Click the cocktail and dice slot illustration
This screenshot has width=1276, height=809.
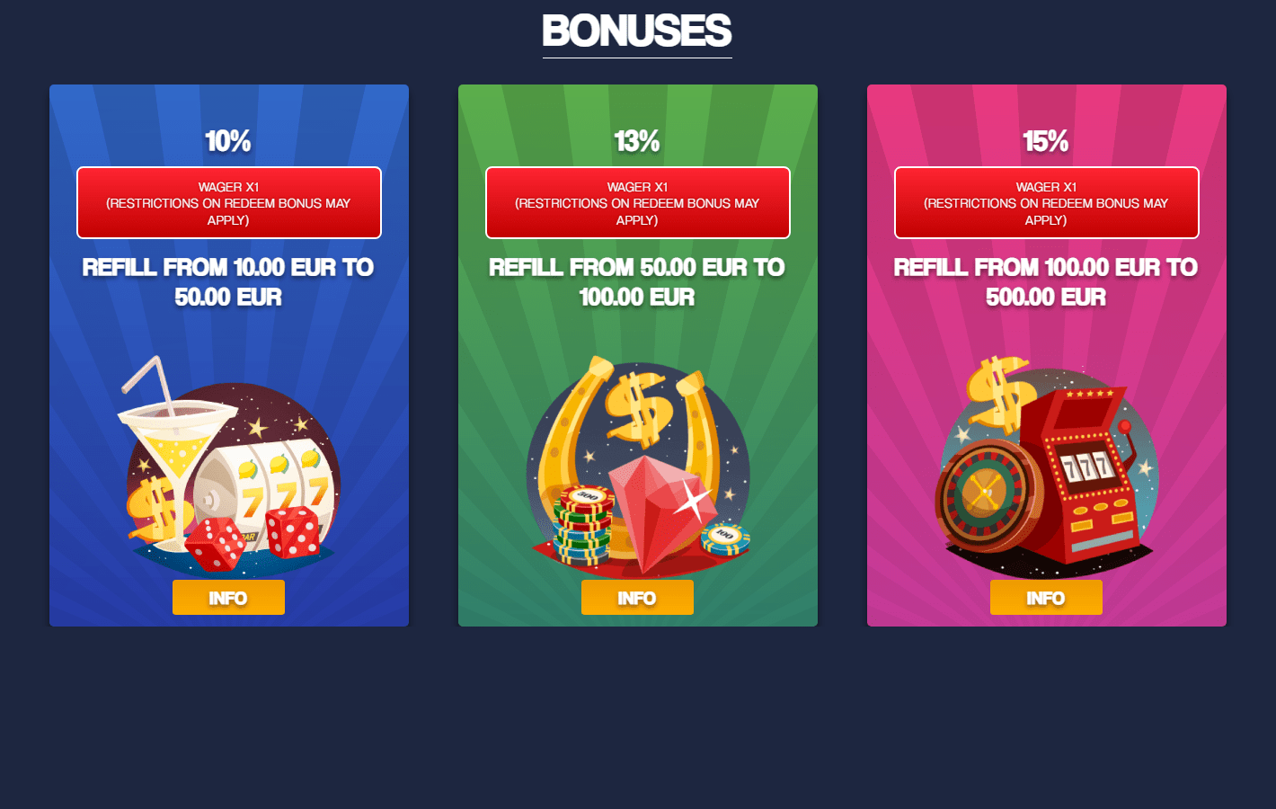click(x=229, y=465)
